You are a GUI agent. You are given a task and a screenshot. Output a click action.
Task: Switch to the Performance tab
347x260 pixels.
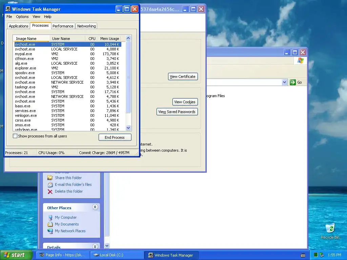click(x=63, y=26)
